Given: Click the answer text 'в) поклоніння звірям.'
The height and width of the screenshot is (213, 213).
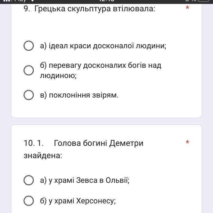Looking at the screenshot, I should pos(79,95).
